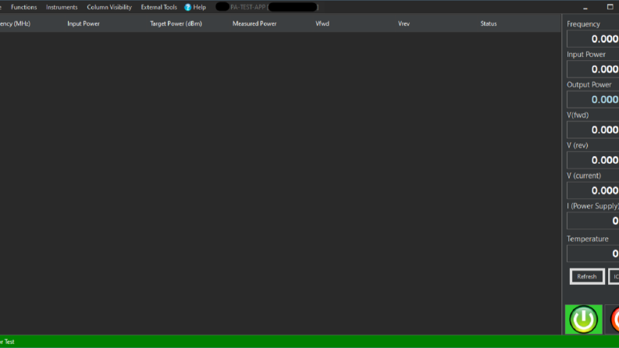This screenshot has height=348, width=619.
Task: Click the V (current) value field
Action: click(x=593, y=190)
